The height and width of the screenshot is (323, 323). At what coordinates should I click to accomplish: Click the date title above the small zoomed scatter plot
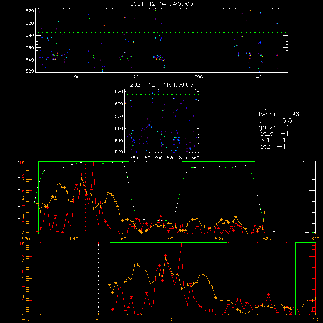click(162, 85)
